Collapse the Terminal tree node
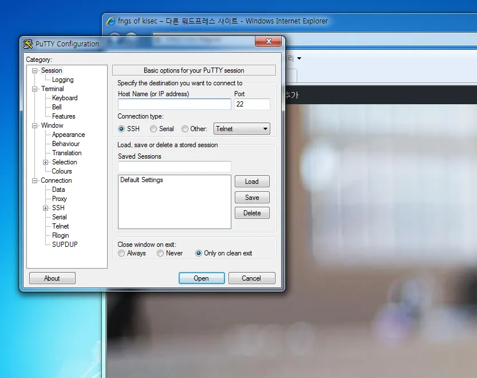The image size is (477, 378). [35, 89]
